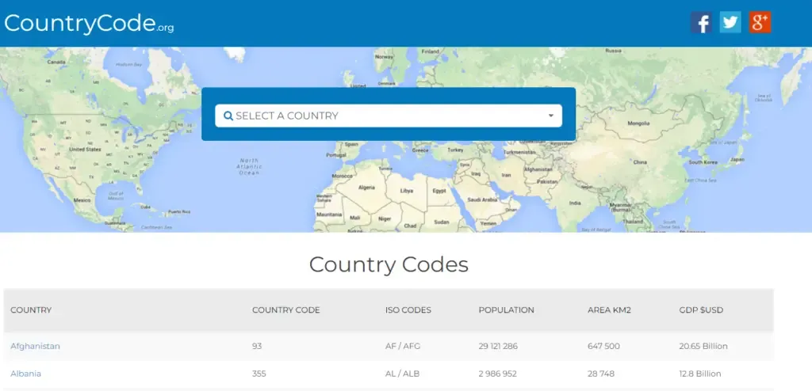The image size is (812, 391).
Task: Sort by AREA KM2 column header
Action: 609,310
